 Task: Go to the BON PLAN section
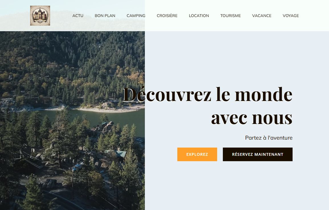(x=105, y=16)
